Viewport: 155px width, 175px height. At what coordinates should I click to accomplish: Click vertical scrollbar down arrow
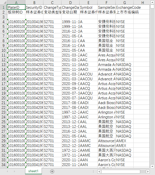click(152, 166)
